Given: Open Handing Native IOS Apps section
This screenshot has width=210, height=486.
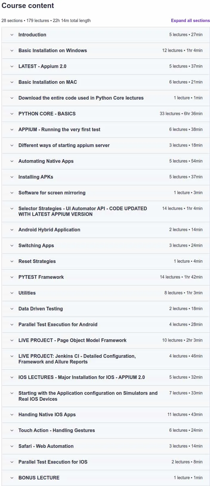Looking at the screenshot, I should tap(106, 415).
